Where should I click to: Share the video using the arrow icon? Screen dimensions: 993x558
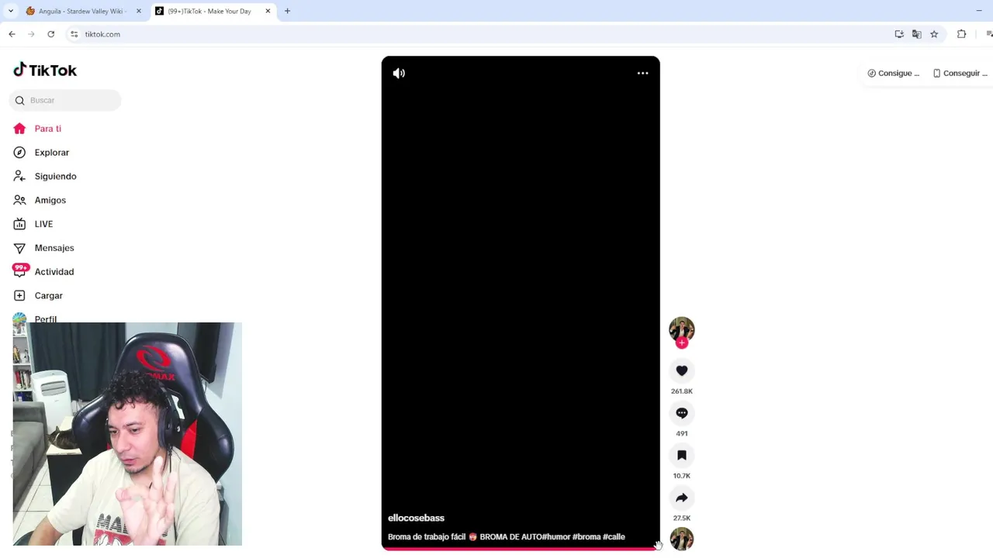682,498
